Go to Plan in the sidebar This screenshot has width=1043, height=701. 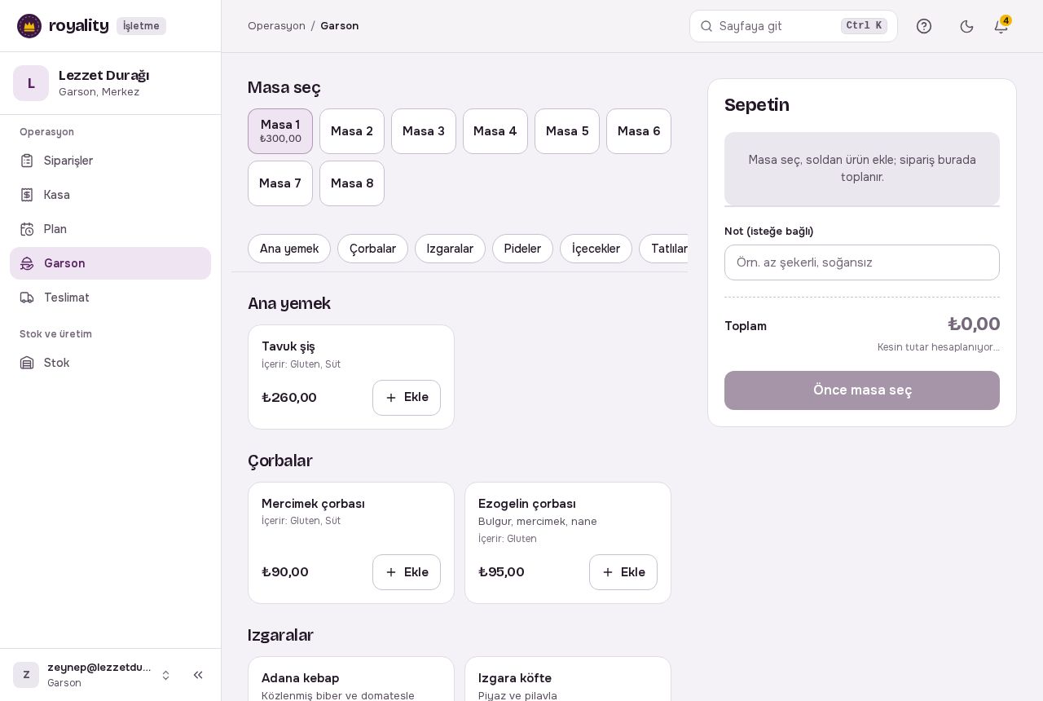[x=110, y=229]
